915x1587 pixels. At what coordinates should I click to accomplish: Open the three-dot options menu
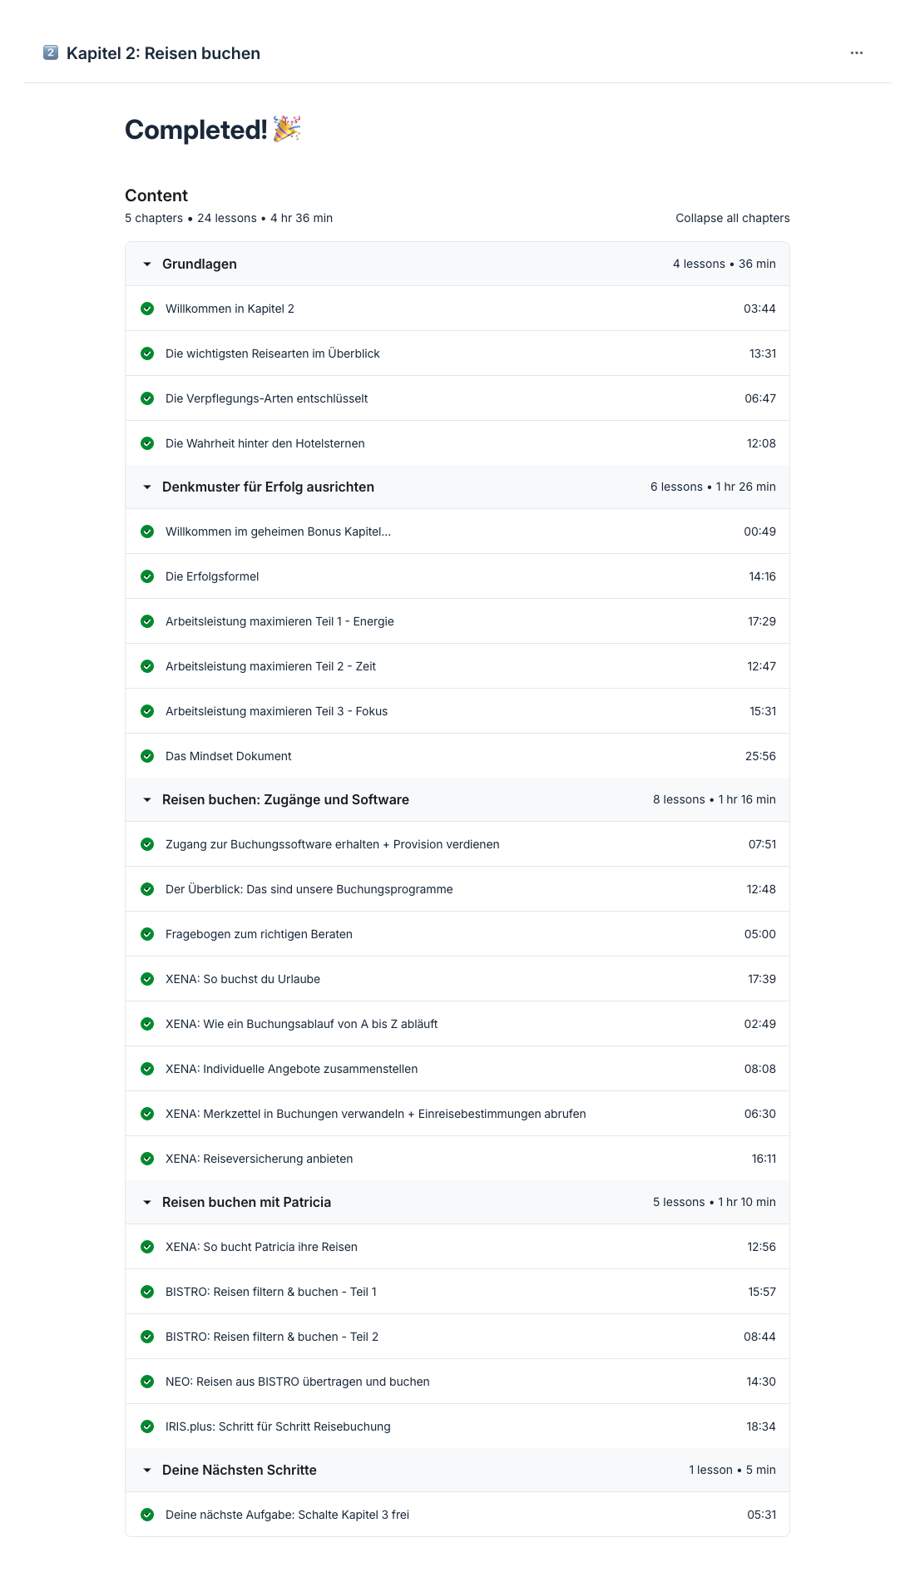(x=857, y=52)
